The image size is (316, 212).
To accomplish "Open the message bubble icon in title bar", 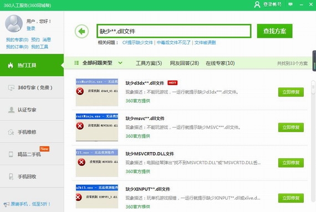I will point(290,4).
